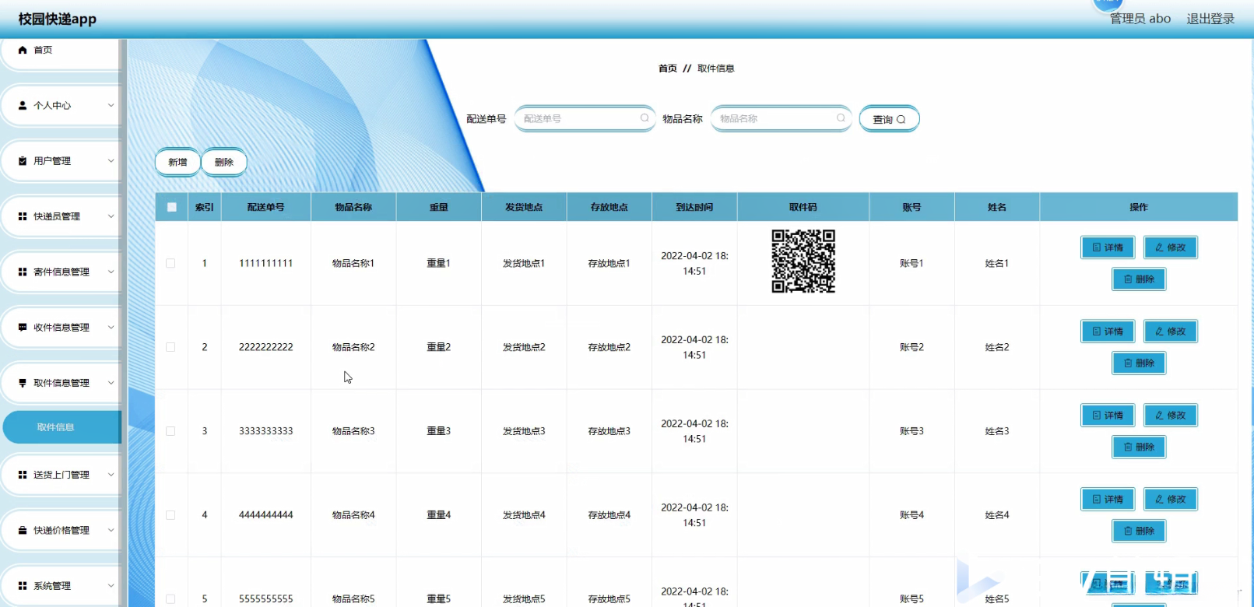
Task: Click 删除 for row 账号4
Action: (x=1139, y=532)
